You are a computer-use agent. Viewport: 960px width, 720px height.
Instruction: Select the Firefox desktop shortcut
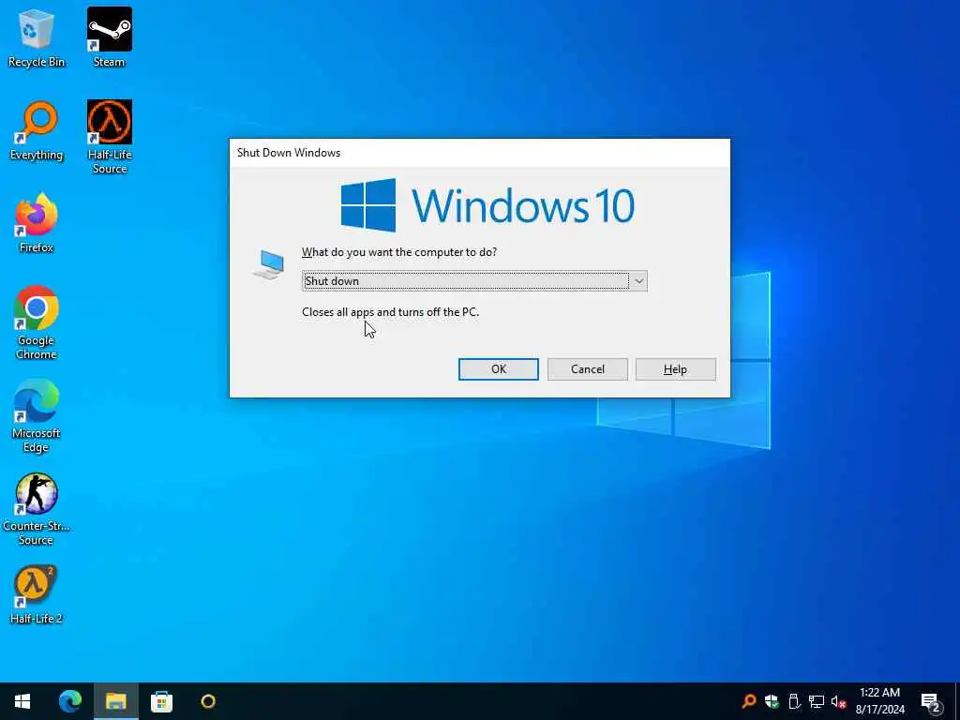point(37,223)
